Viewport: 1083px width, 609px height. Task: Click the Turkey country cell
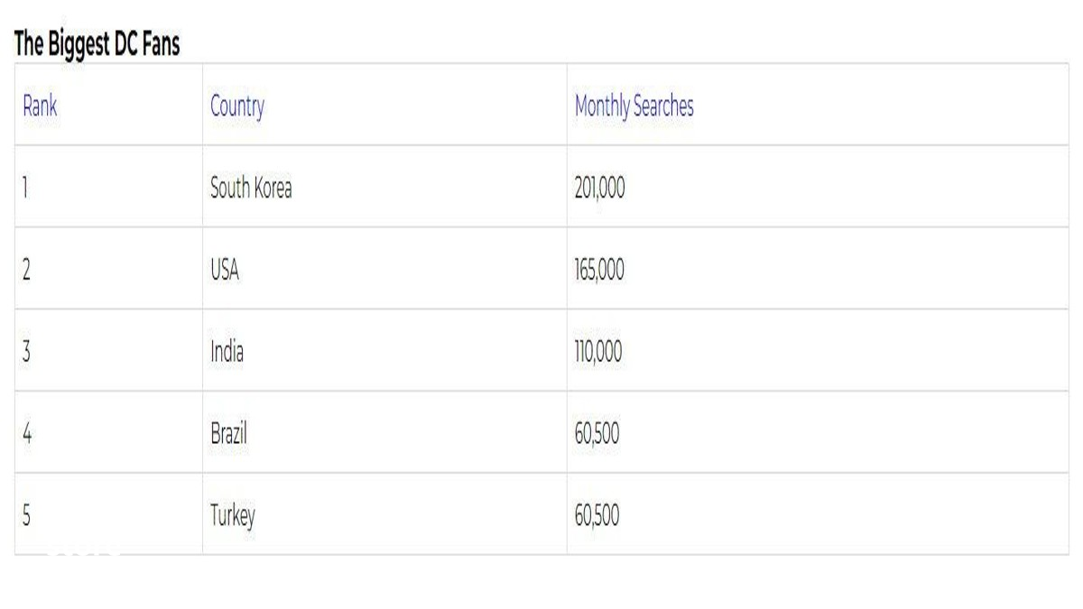point(233,516)
